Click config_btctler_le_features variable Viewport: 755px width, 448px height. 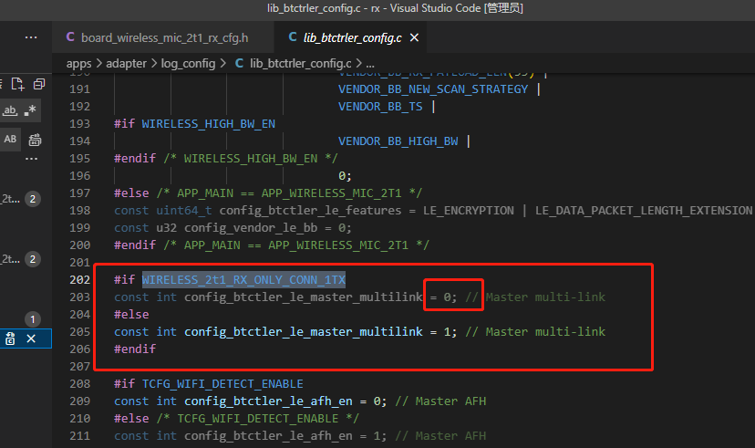pyautogui.click(x=310, y=211)
